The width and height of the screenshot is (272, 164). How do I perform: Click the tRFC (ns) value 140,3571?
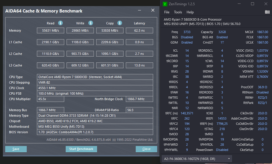(187, 113)
